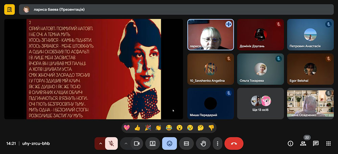Click the red leave call button

pos(234,143)
